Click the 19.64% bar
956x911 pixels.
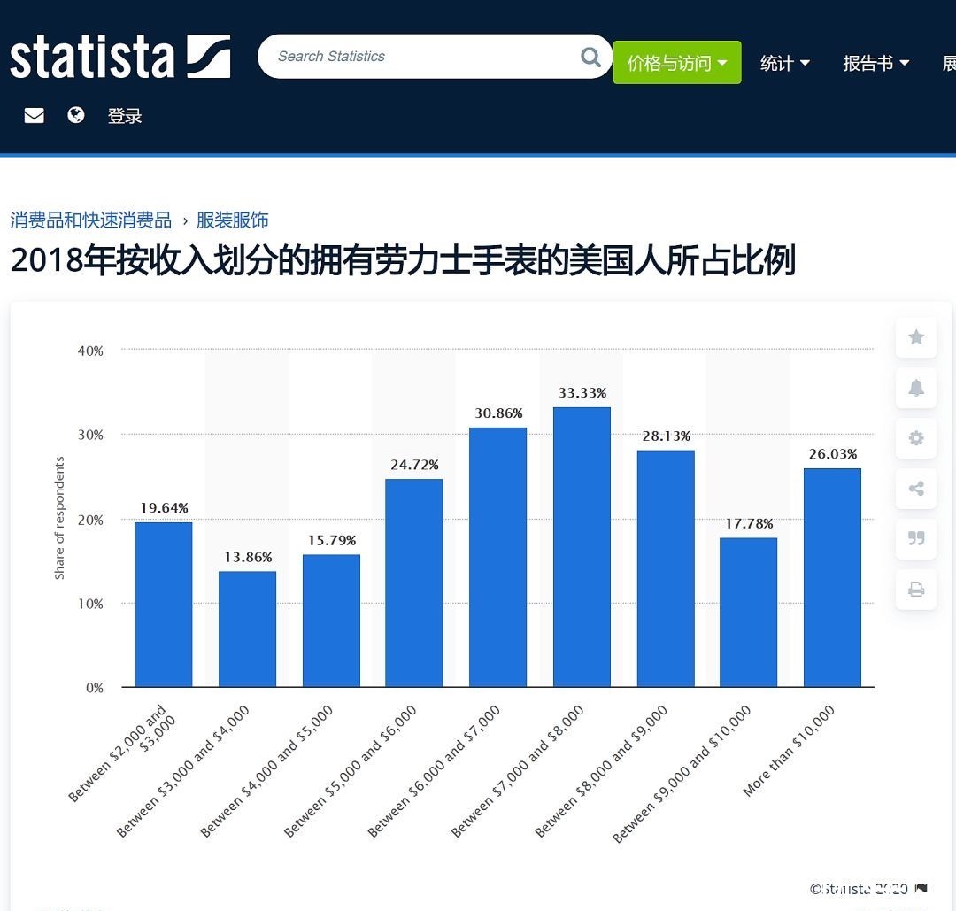[x=164, y=605]
